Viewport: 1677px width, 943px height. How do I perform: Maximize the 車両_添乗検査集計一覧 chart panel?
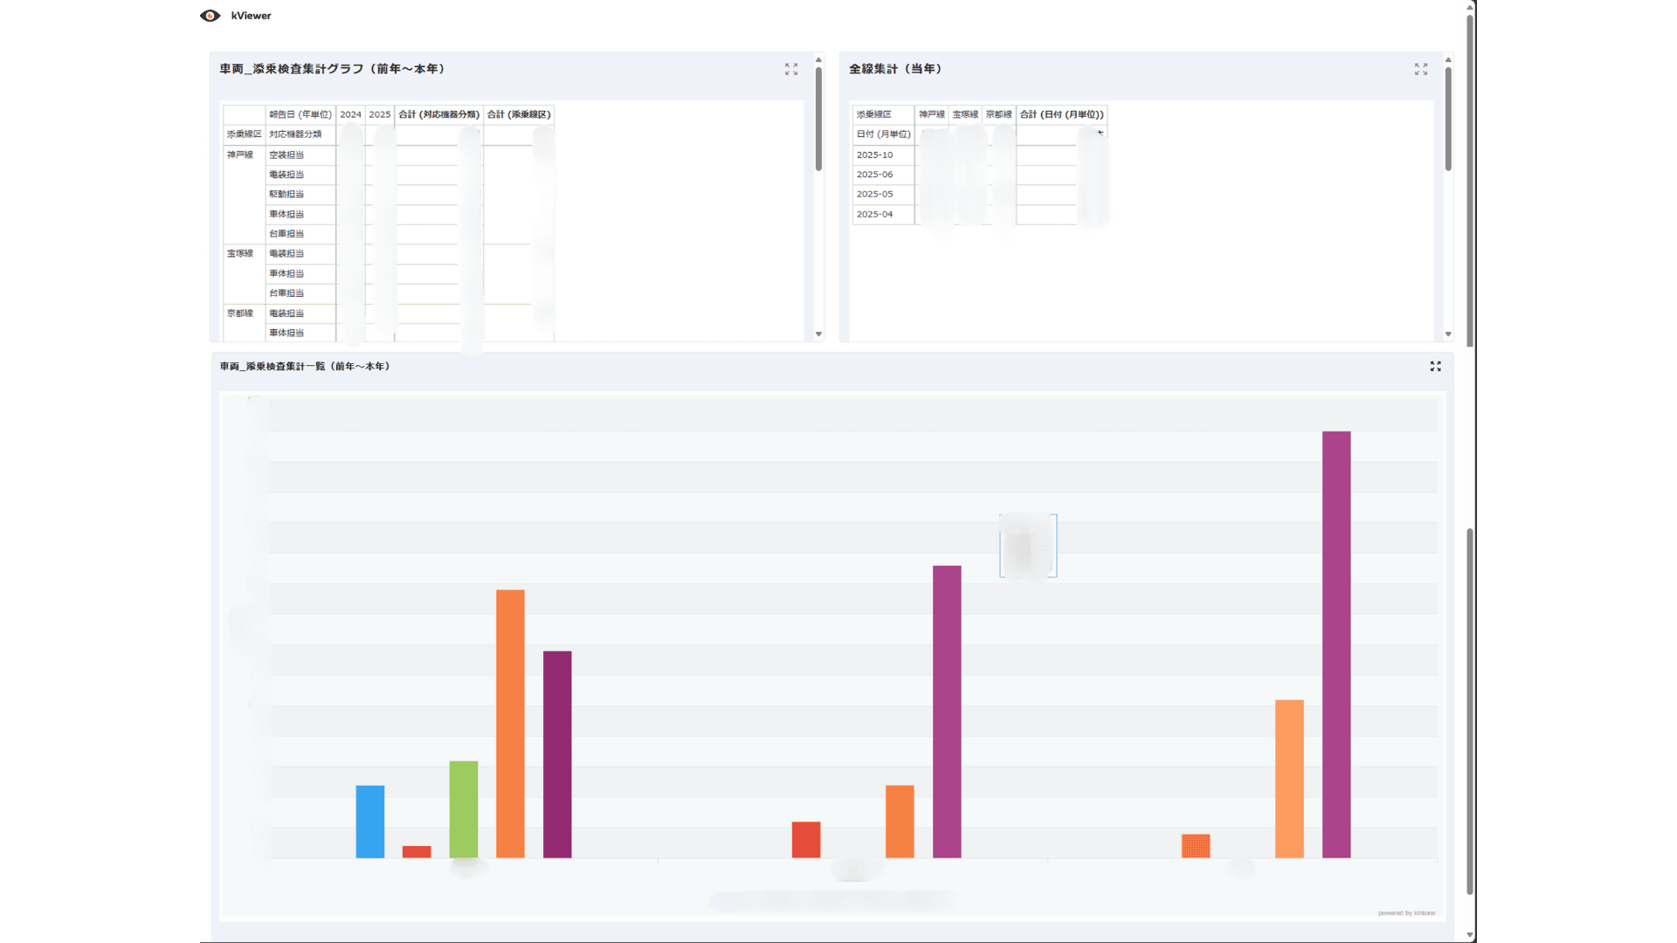click(x=1435, y=366)
